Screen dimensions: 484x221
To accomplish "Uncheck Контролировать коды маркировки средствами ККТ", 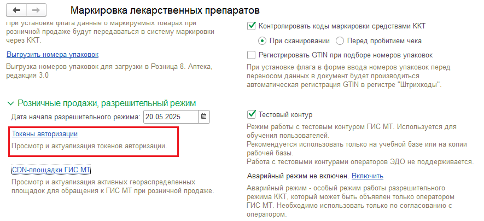I will tap(252, 26).
